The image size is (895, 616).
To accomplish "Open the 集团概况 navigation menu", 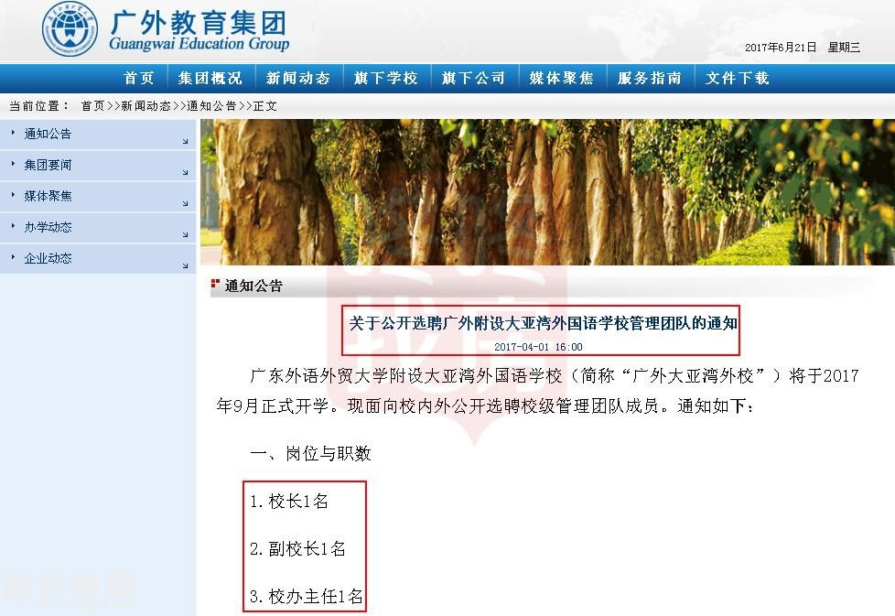I will pyautogui.click(x=210, y=78).
